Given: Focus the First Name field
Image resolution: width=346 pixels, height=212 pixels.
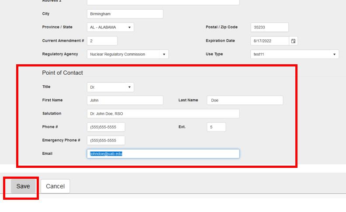Looking at the screenshot, I should coord(125,100).
